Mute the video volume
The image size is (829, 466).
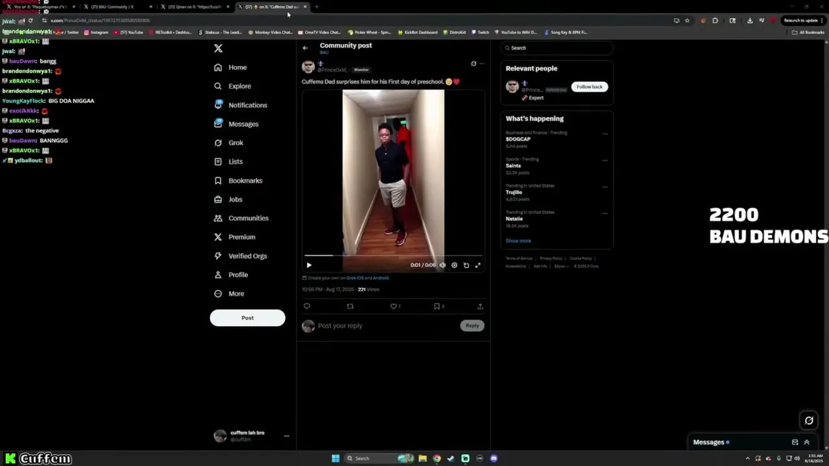pyautogui.click(x=442, y=265)
